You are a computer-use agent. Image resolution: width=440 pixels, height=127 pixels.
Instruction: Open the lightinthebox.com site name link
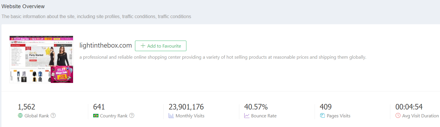click(x=105, y=46)
